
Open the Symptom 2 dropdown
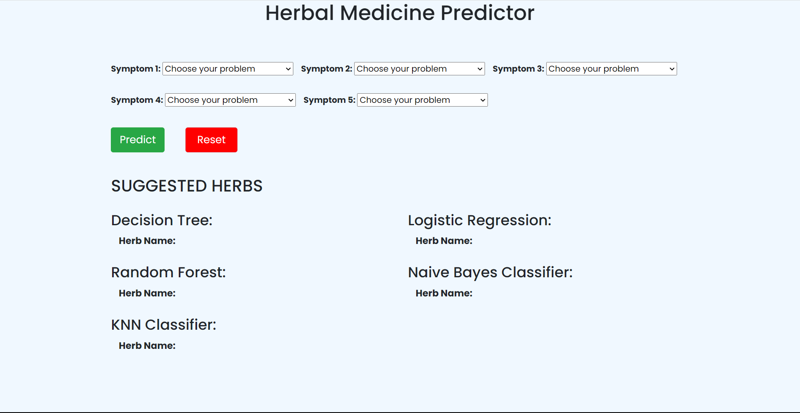coord(419,69)
